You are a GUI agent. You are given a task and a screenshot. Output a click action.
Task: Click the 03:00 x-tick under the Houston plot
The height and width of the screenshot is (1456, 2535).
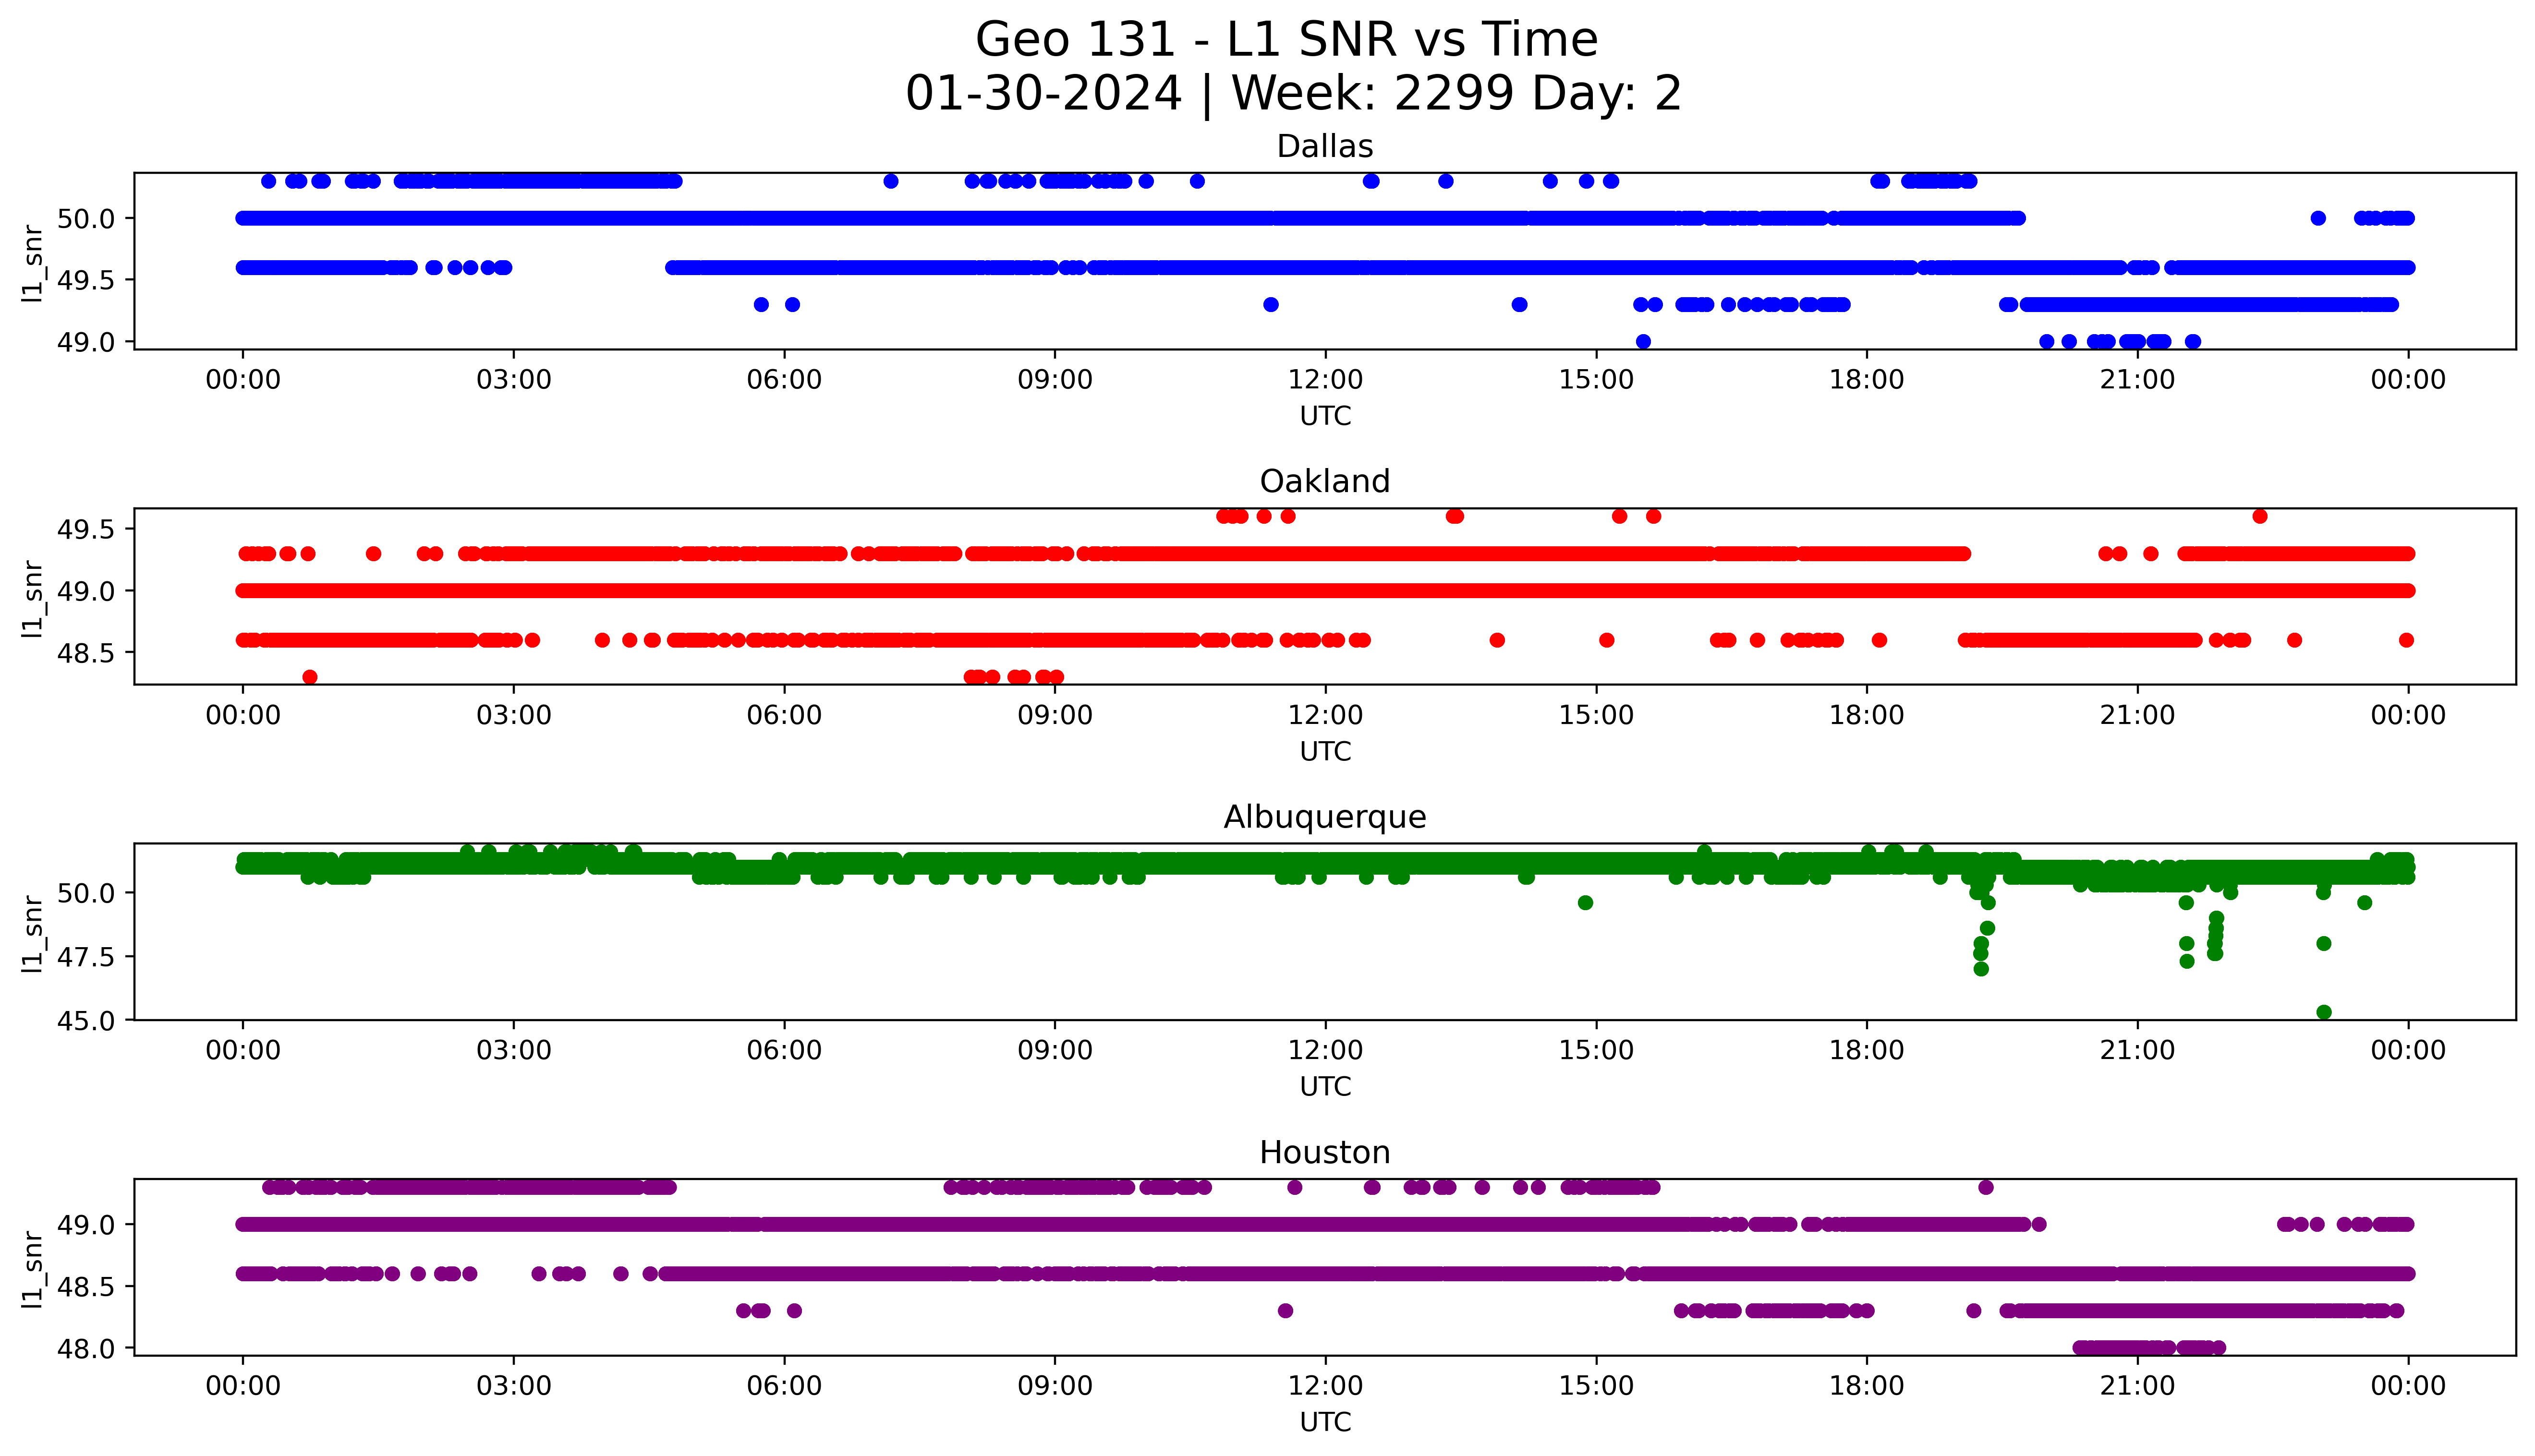coord(514,1386)
